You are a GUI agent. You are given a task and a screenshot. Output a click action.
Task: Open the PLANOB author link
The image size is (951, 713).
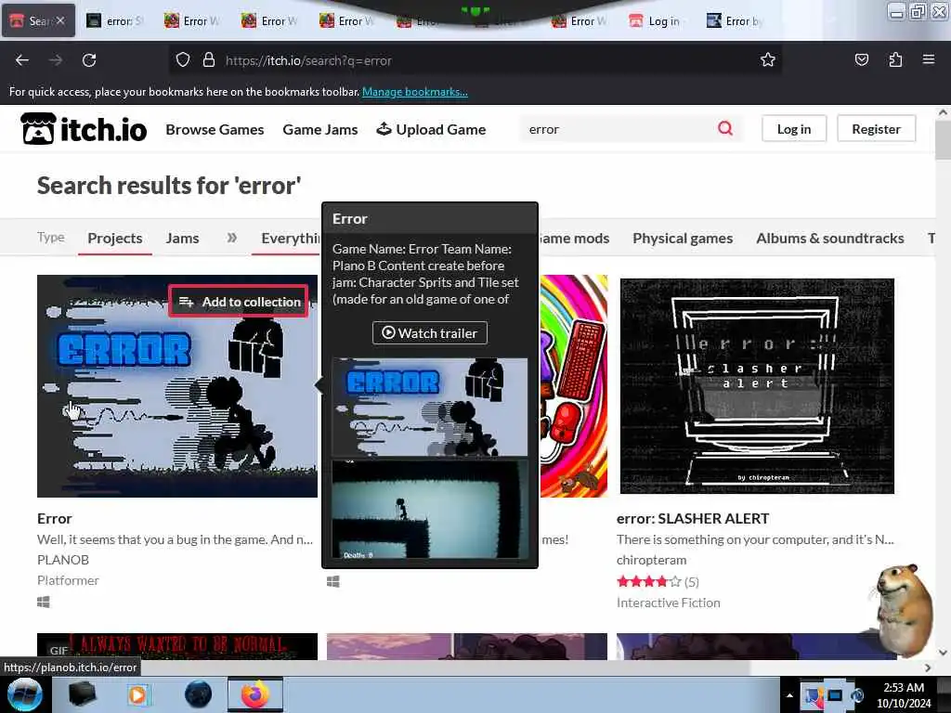(63, 560)
